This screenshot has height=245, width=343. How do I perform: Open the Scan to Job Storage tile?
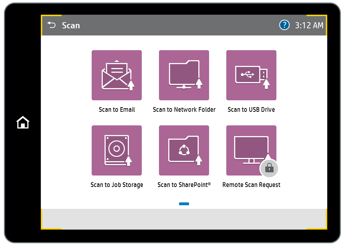pyautogui.click(x=117, y=150)
